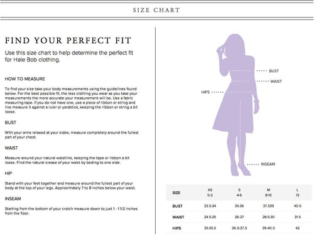
Task: Click the INSEAM heading in the instructions
Action: click(x=13, y=199)
